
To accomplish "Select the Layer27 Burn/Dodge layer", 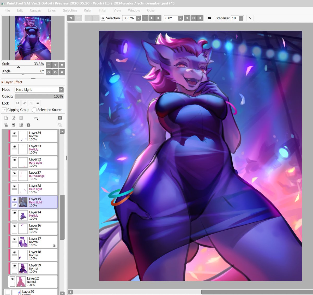I will [x=34, y=176].
